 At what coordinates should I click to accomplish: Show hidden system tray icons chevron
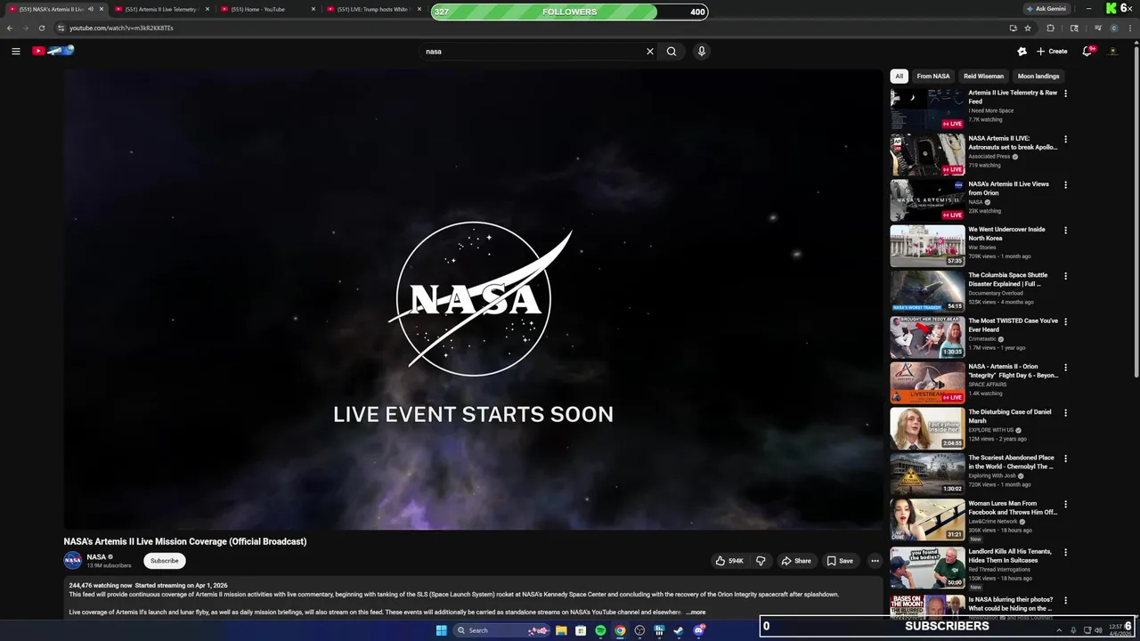pyautogui.click(x=1059, y=630)
